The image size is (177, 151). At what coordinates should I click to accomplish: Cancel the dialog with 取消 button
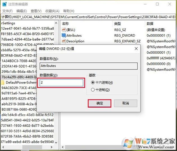(x=126, y=103)
